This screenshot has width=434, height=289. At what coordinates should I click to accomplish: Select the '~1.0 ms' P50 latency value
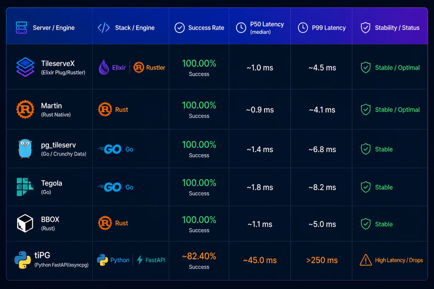pos(260,68)
